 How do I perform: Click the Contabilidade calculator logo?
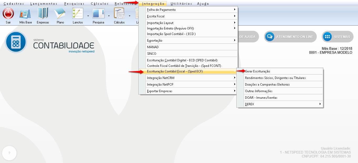pos(16,42)
